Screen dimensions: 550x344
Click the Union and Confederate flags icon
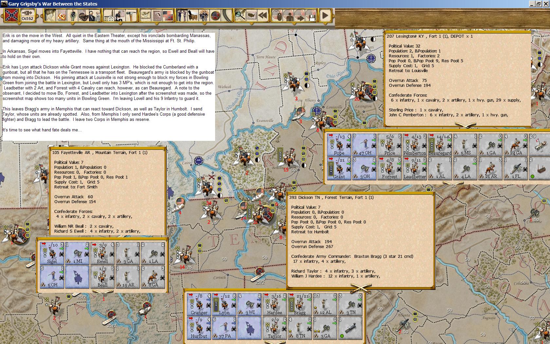(168, 15)
